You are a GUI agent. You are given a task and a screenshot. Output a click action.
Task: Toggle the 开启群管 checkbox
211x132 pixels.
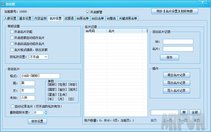click(x=88, y=12)
